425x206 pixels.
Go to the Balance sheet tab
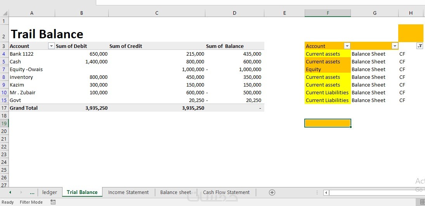pos(175,192)
